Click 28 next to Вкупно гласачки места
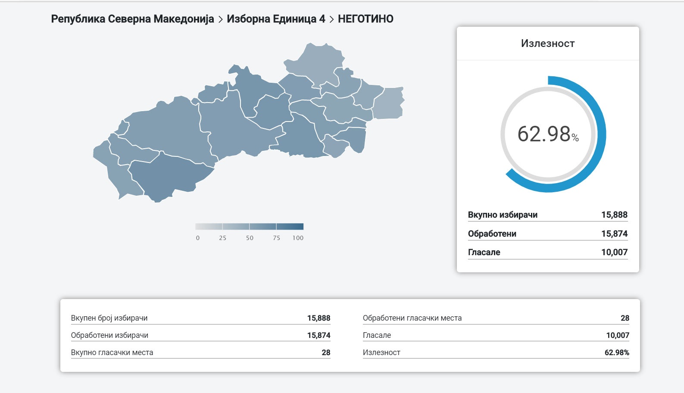 pos(326,352)
